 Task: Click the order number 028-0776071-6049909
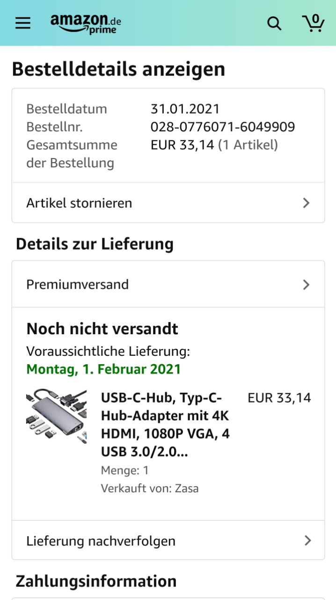tap(223, 127)
